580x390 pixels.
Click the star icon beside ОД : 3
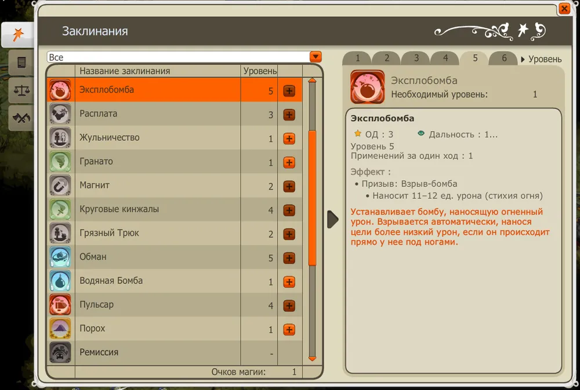(358, 133)
